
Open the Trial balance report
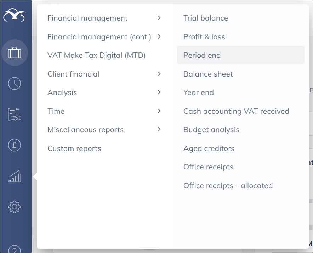click(x=206, y=18)
